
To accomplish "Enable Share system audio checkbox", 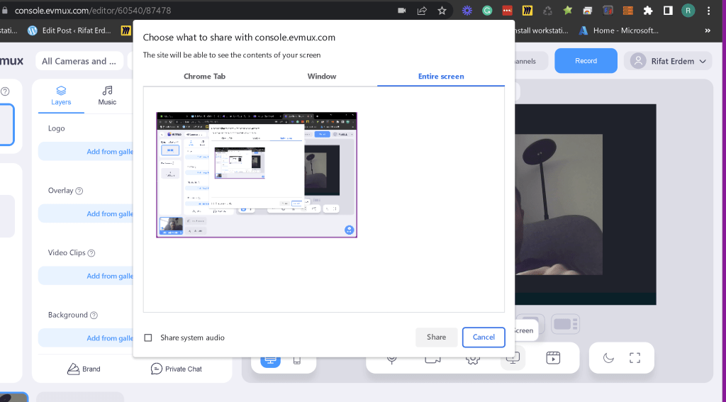I will pyautogui.click(x=148, y=337).
